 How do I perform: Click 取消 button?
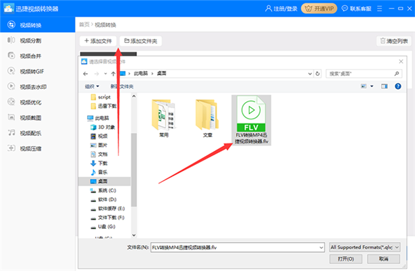coord(383,259)
